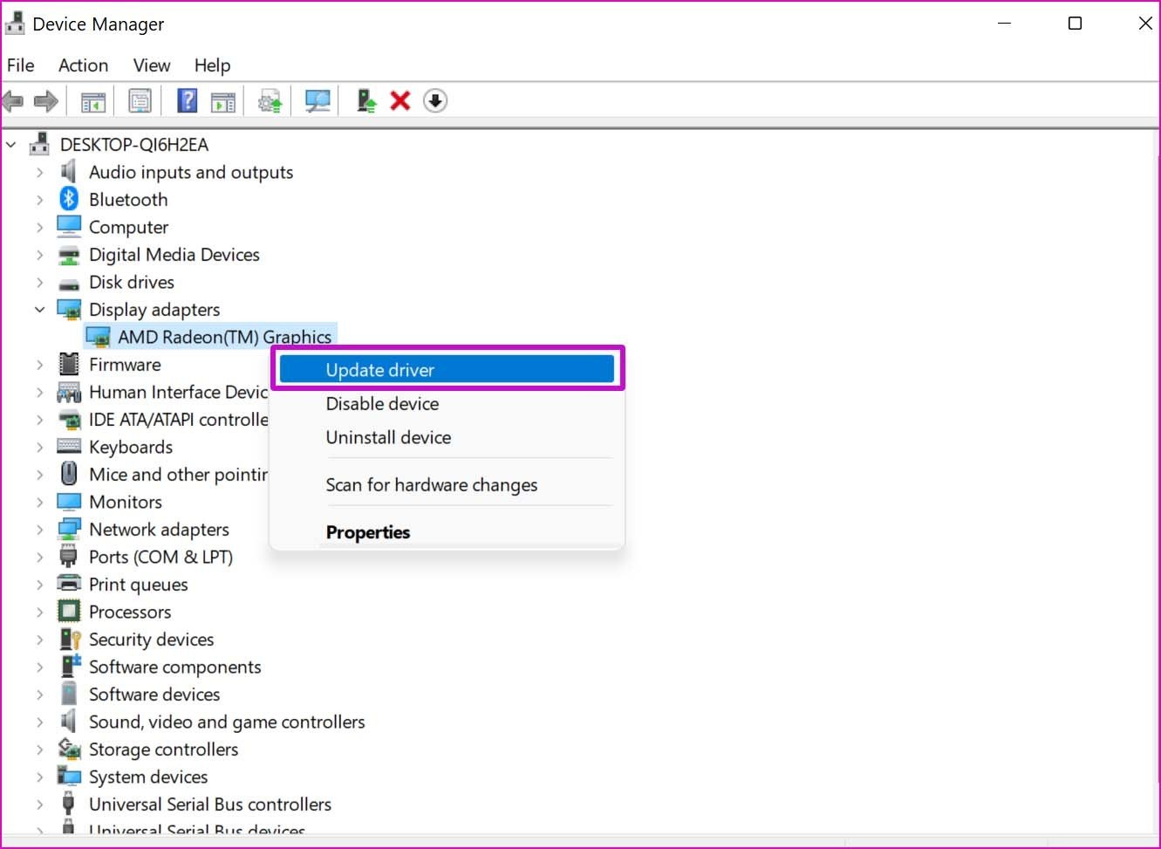Click the Back arrow toolbar icon

13,101
